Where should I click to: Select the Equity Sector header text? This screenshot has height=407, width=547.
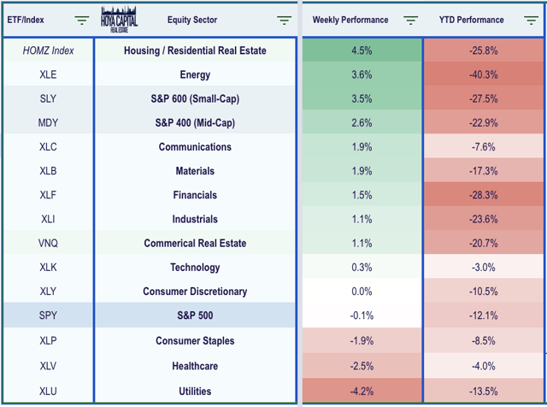click(193, 20)
